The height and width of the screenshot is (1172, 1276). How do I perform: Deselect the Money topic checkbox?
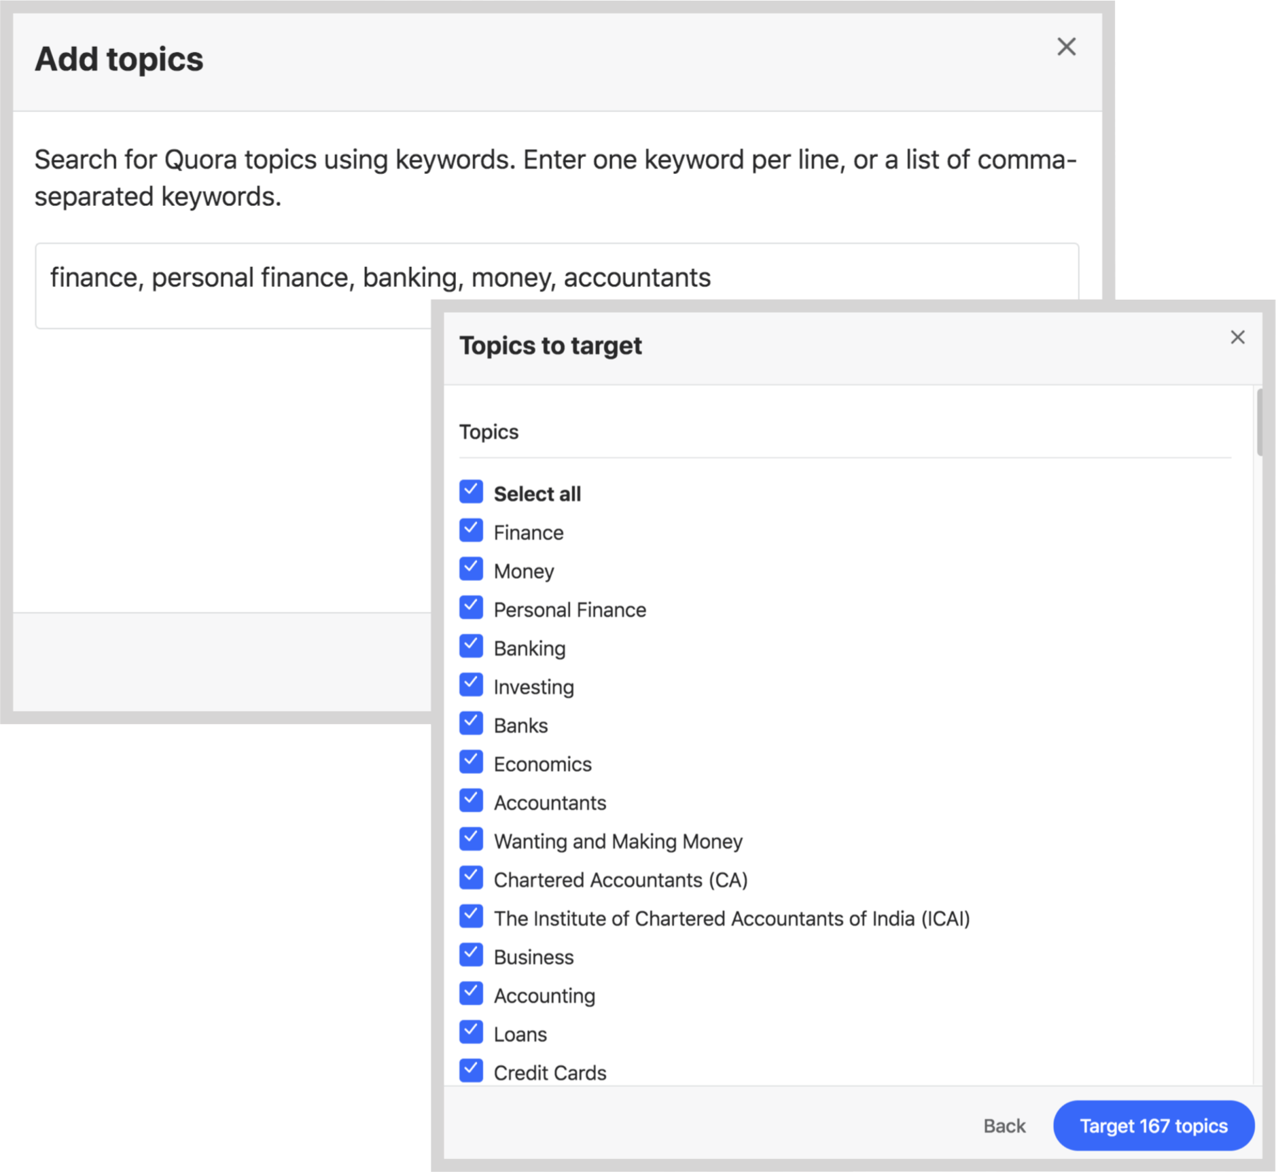click(471, 569)
